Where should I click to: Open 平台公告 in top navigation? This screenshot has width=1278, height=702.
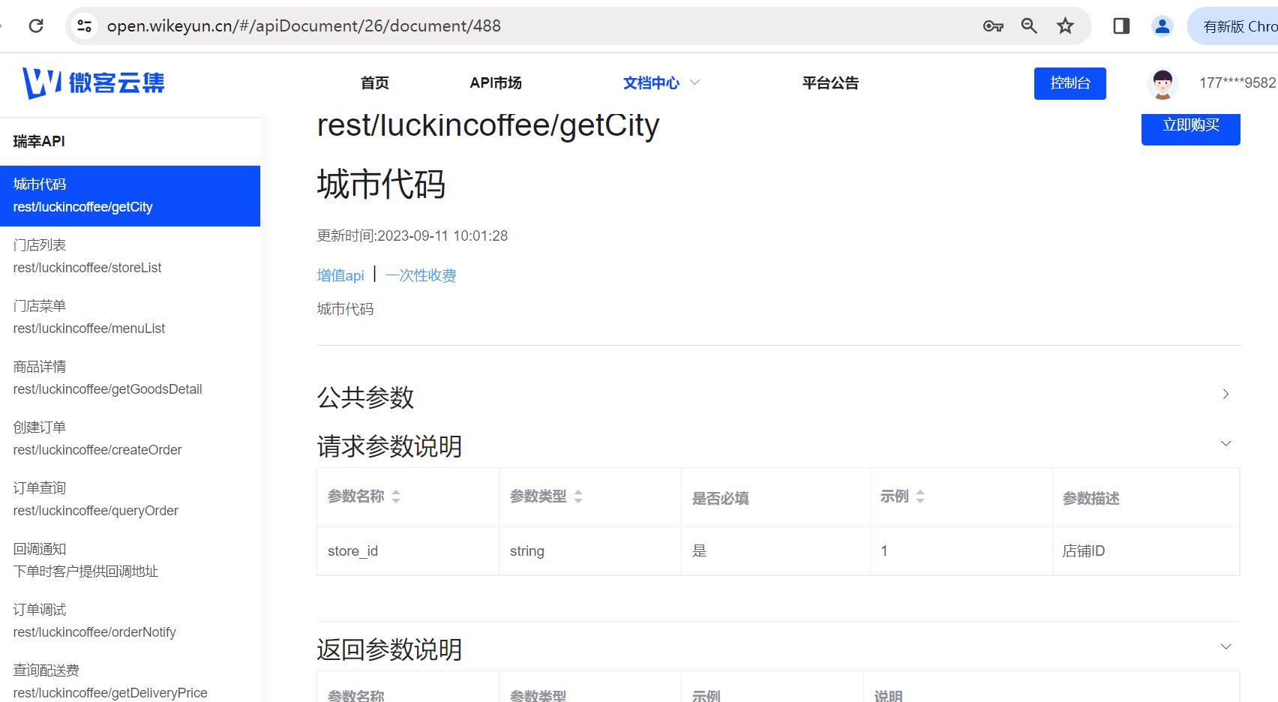pos(830,83)
